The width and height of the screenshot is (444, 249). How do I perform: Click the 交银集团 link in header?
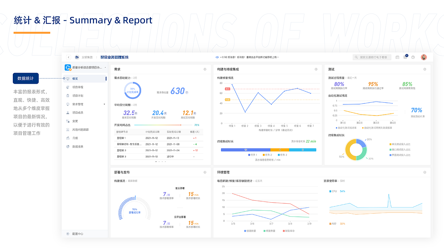click(87, 57)
